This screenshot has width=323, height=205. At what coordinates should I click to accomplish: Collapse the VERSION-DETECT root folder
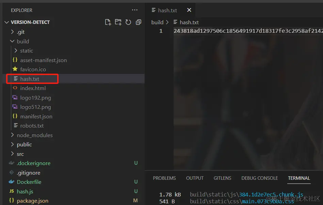6,22
